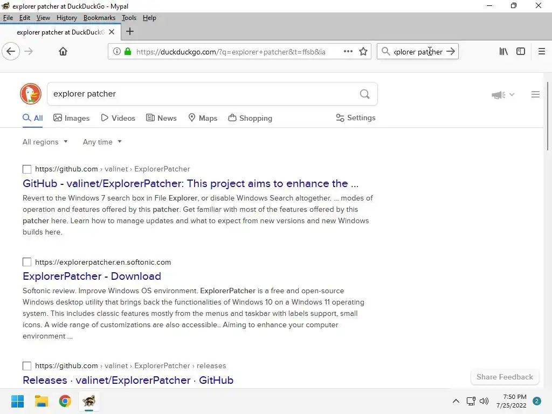Expand dropdown arrow next to megaphone
Image resolution: width=552 pixels, height=414 pixels.
click(512, 94)
